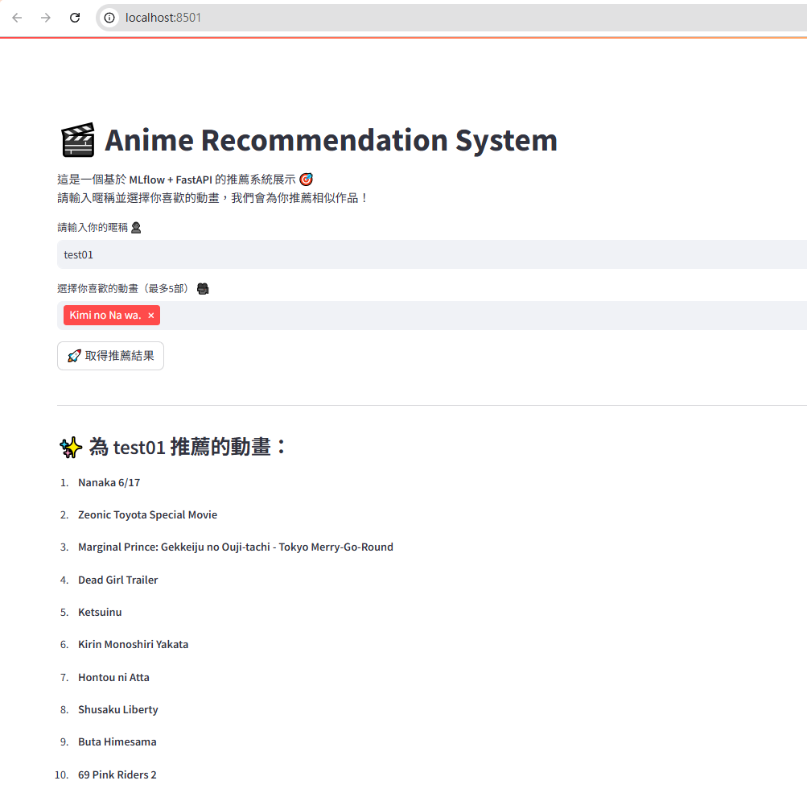
Task: Focus the nickname field containing test01
Action: coord(432,254)
